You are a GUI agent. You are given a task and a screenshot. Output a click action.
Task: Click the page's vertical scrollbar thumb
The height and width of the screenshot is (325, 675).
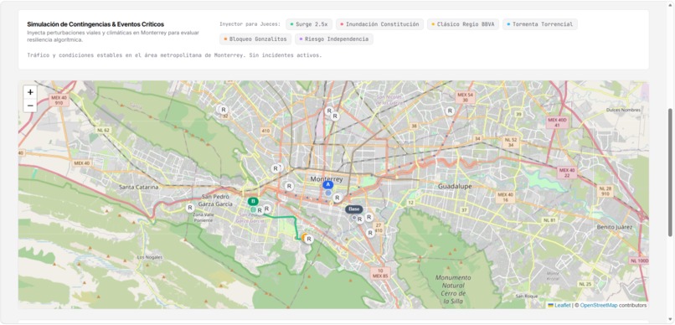click(670, 173)
